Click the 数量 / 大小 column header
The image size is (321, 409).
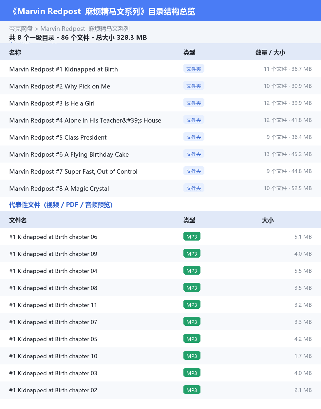(x=270, y=52)
